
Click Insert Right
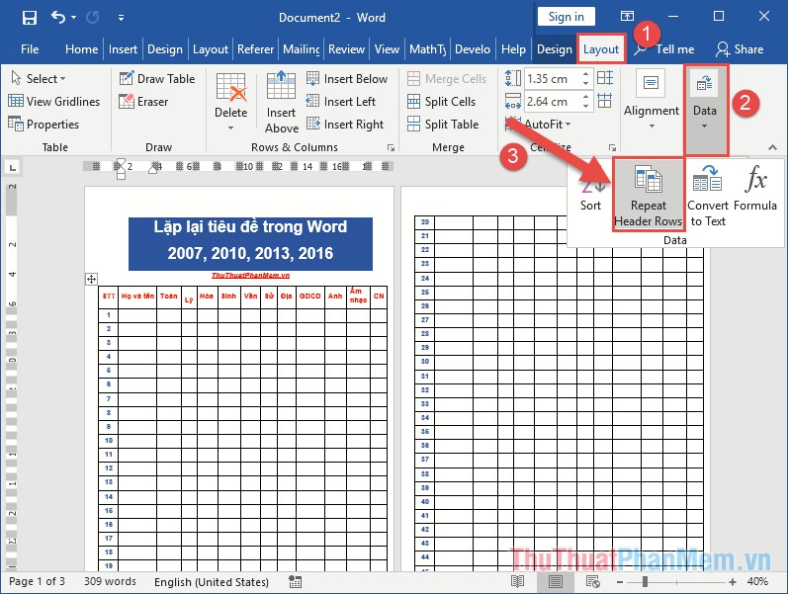(345, 125)
